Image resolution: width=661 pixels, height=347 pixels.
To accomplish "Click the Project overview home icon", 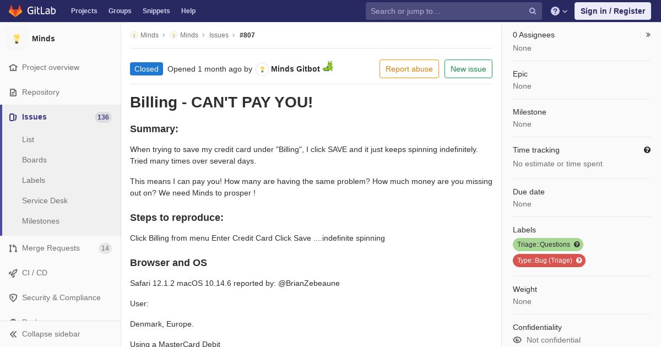I will [13, 68].
